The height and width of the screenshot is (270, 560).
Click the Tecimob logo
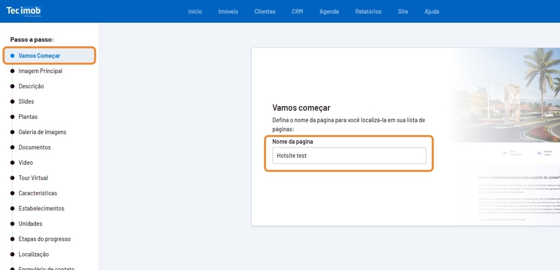click(x=23, y=11)
